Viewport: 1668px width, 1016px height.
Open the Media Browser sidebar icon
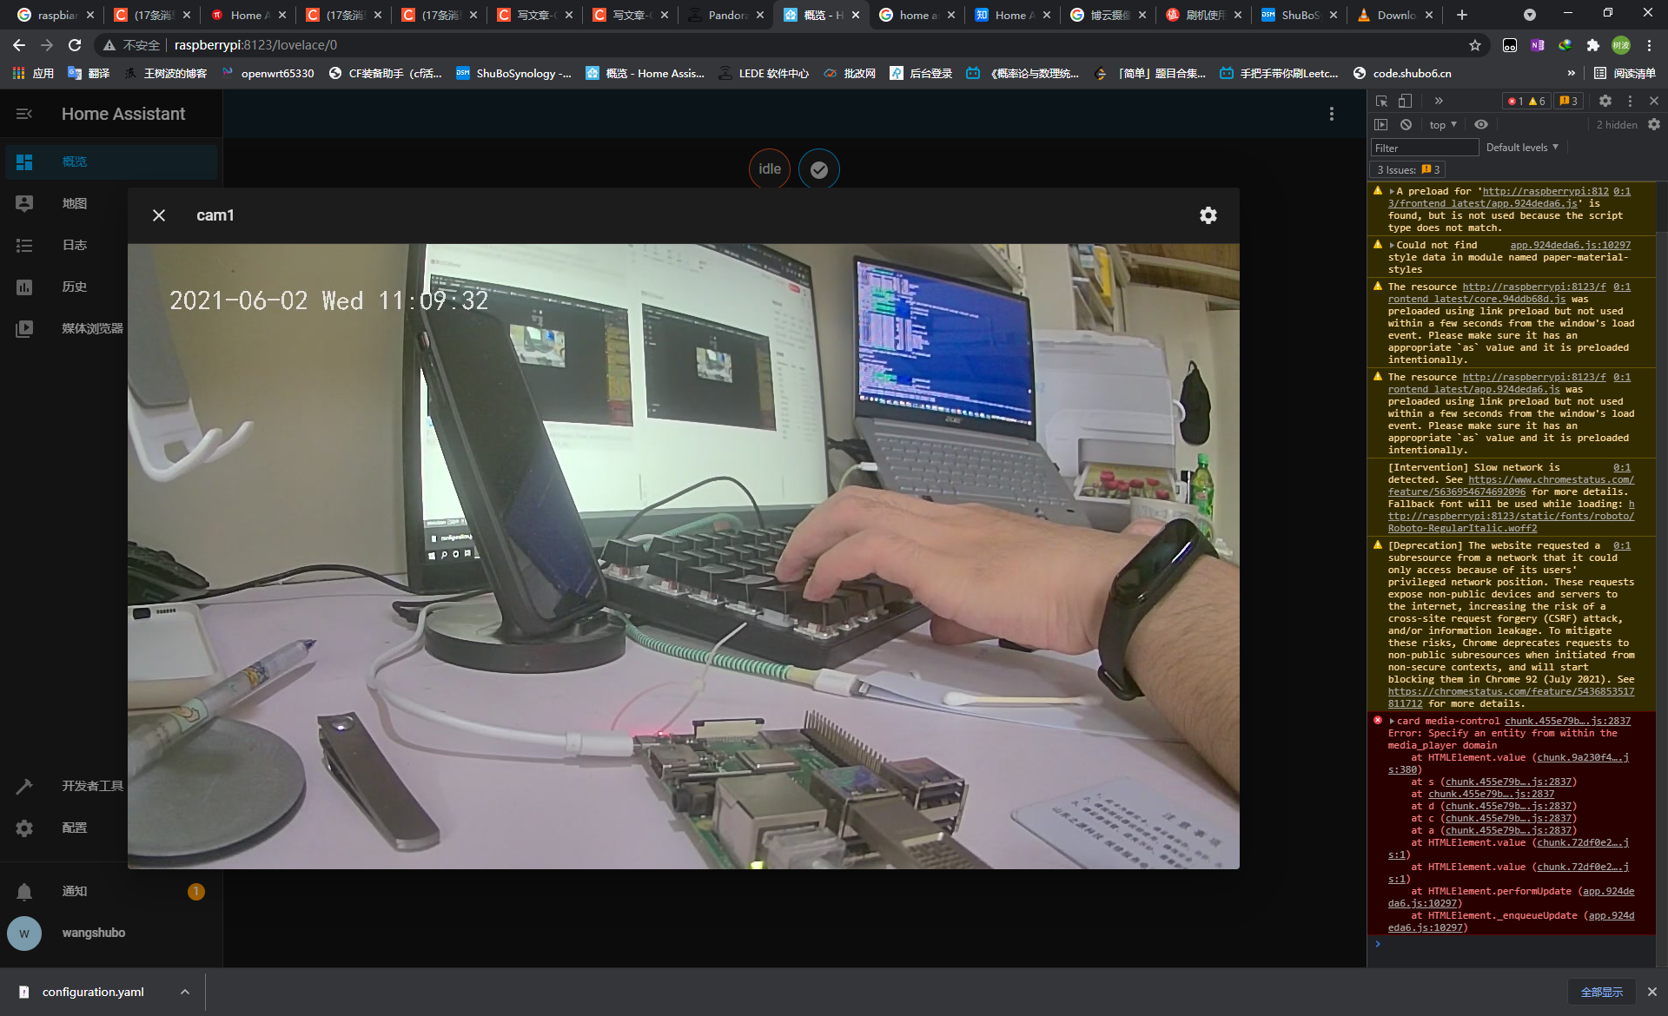(x=24, y=328)
